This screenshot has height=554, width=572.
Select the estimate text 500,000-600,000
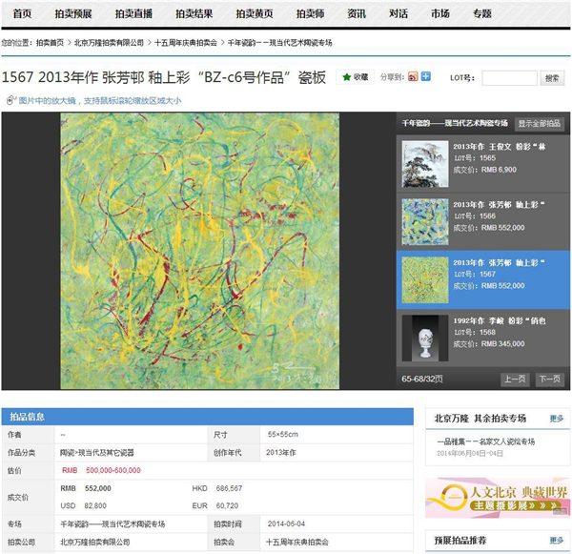[x=113, y=470]
